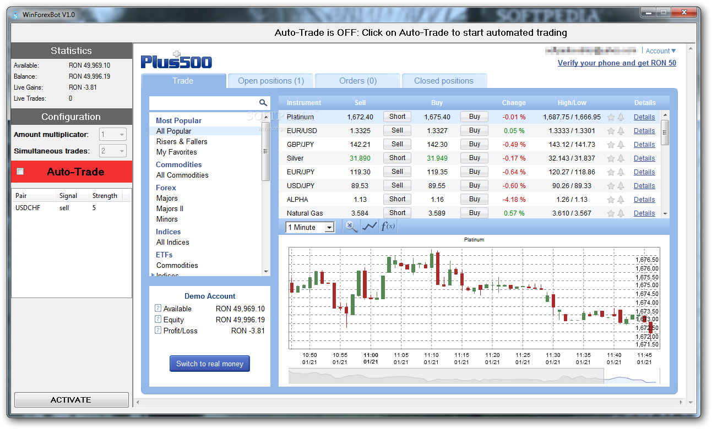Set price alert bell for Platinum
The height and width of the screenshot is (429, 712).
coord(621,117)
